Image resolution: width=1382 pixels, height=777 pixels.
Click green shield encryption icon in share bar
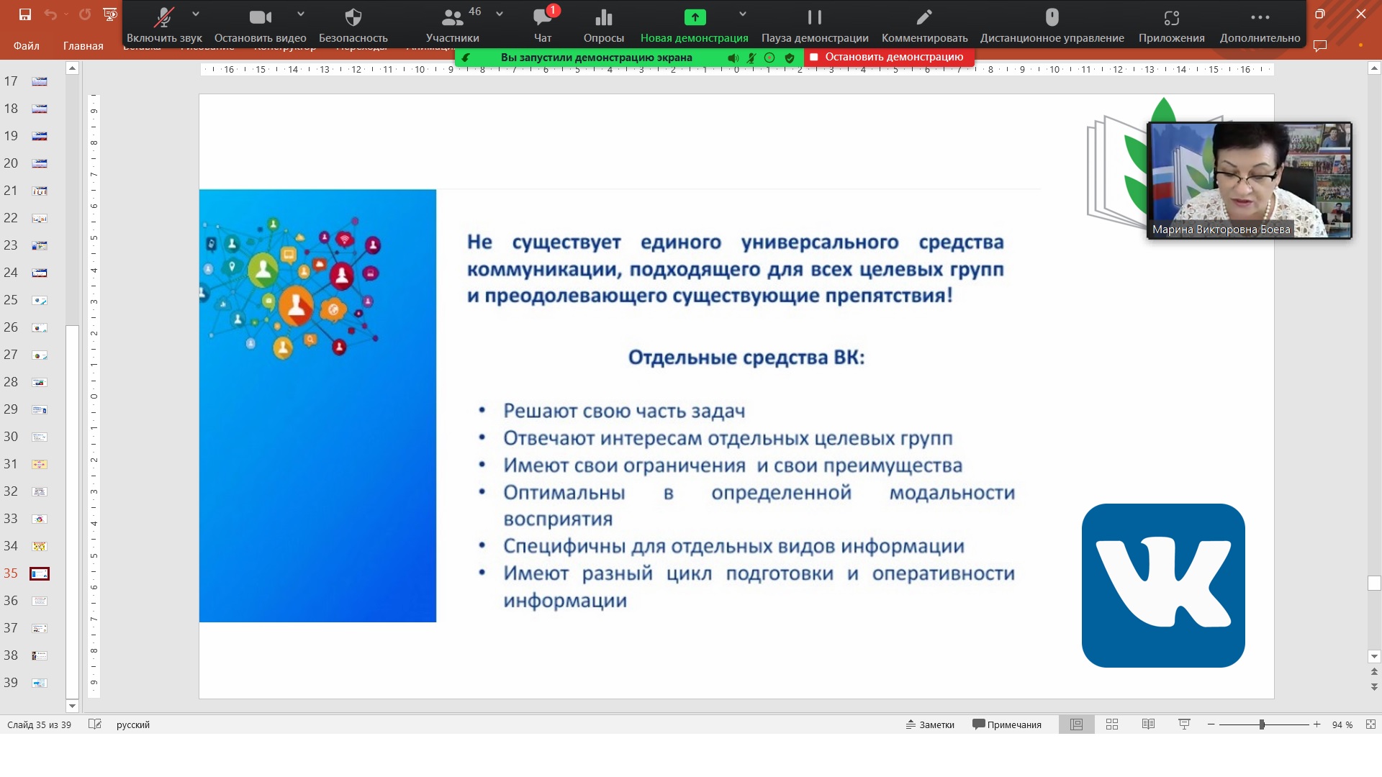[x=790, y=58]
